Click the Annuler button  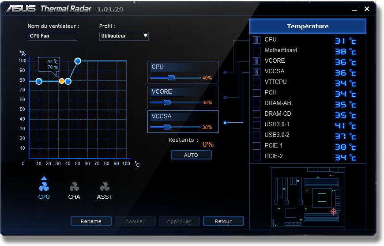(x=135, y=221)
